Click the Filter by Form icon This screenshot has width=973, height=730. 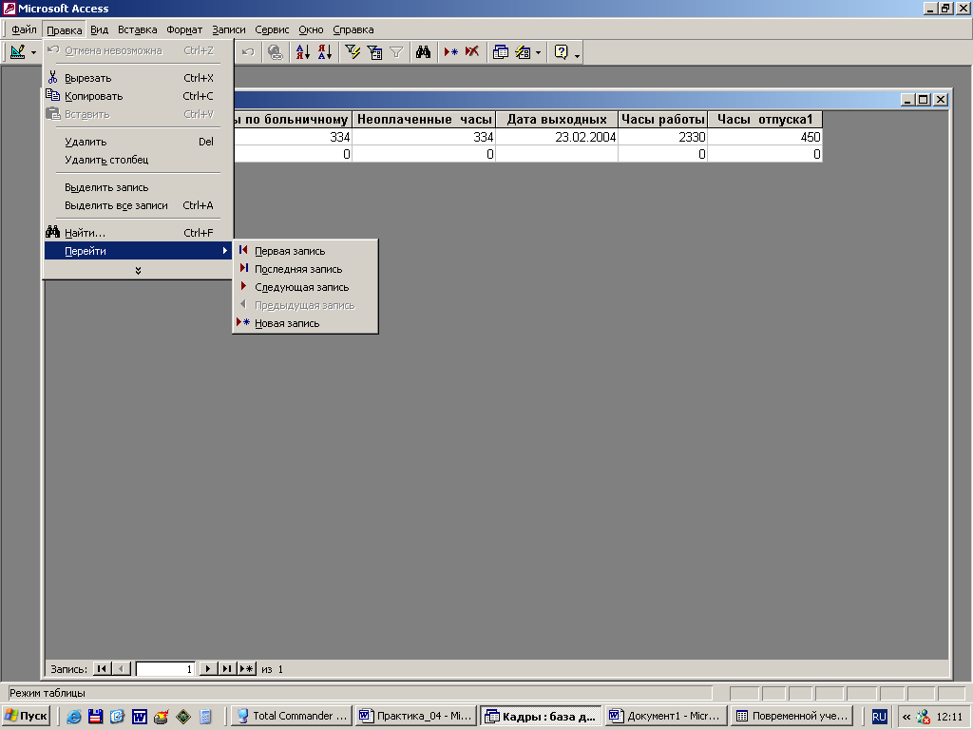click(x=374, y=52)
